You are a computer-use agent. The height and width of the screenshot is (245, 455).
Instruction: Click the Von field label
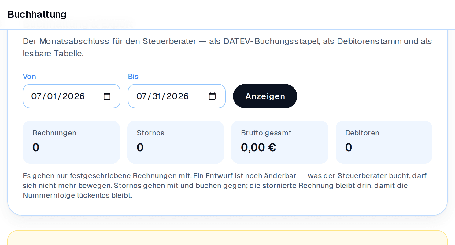29,77
